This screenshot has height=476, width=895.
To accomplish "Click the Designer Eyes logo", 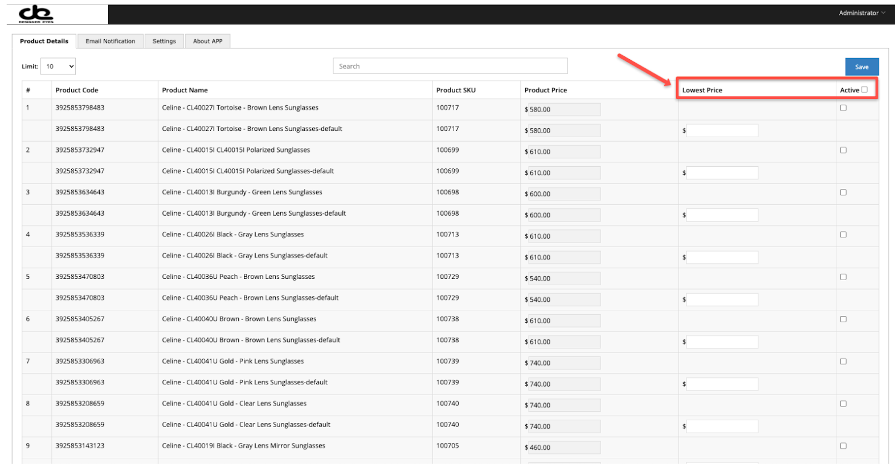I will pyautogui.click(x=36, y=14).
